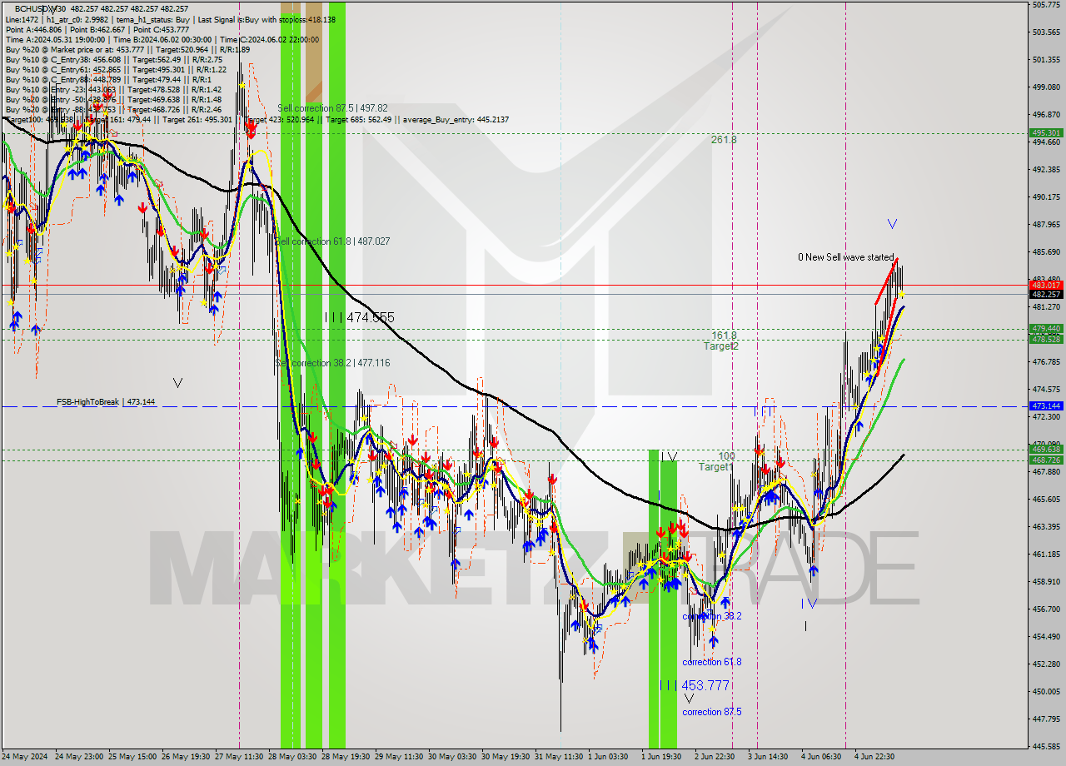Click the green 469.638 price tag

pyautogui.click(x=1046, y=450)
